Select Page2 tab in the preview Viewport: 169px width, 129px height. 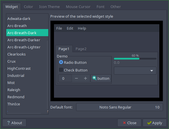(x=81, y=49)
